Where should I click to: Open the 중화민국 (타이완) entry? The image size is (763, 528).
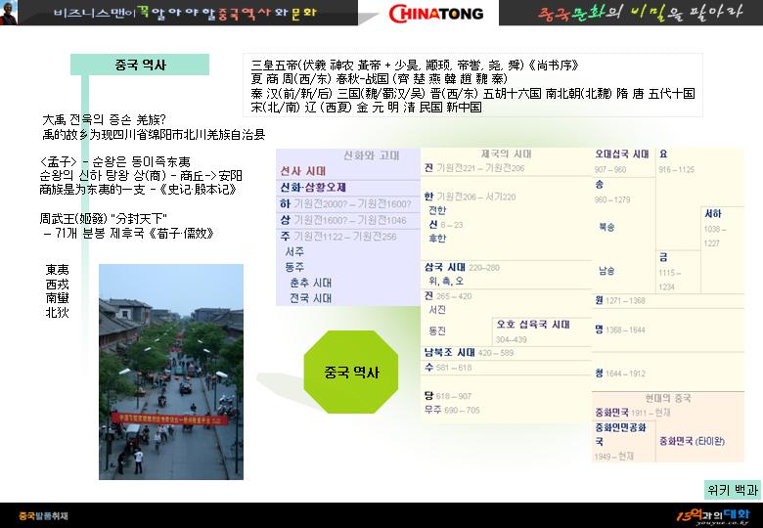(x=692, y=441)
